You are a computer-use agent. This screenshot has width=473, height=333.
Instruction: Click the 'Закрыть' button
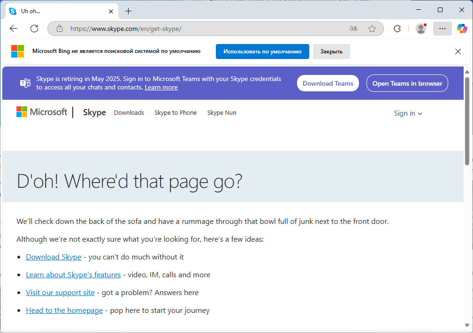[x=331, y=52]
